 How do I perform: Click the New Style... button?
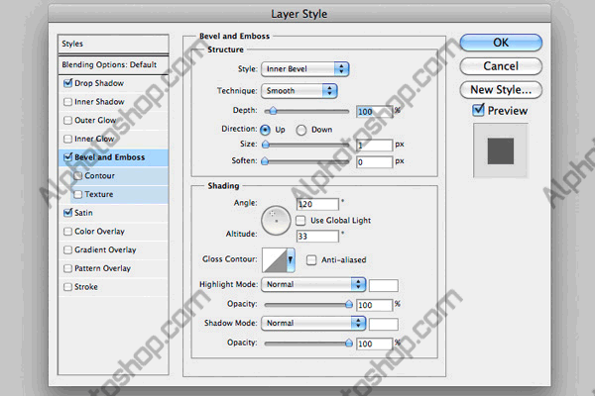(501, 90)
